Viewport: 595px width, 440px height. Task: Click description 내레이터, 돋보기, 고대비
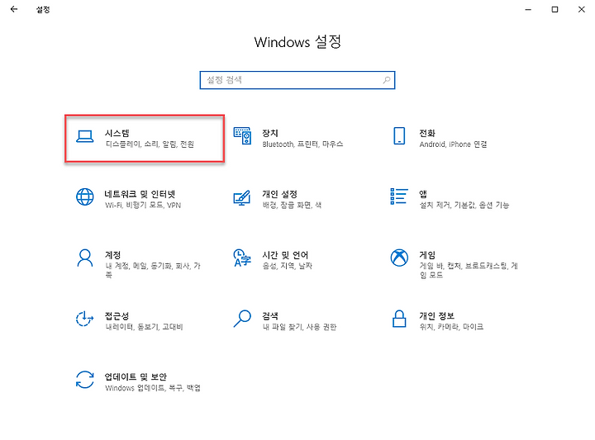click(x=144, y=327)
